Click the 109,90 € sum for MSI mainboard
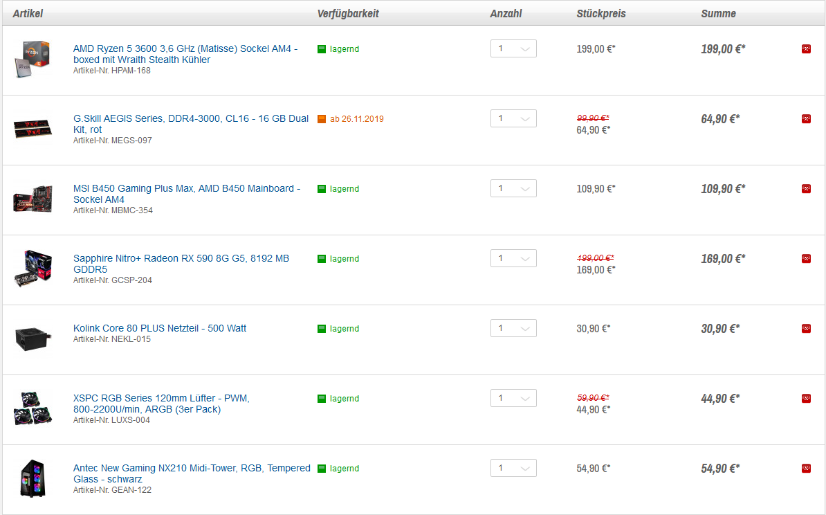The height and width of the screenshot is (515, 826). (723, 189)
